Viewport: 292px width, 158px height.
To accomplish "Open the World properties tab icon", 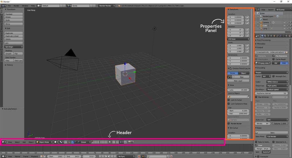I will [x=271, y=36].
